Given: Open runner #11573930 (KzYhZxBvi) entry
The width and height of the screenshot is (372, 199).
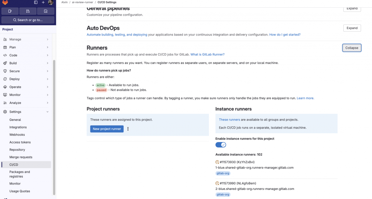Looking at the screenshot, I should [237, 162].
